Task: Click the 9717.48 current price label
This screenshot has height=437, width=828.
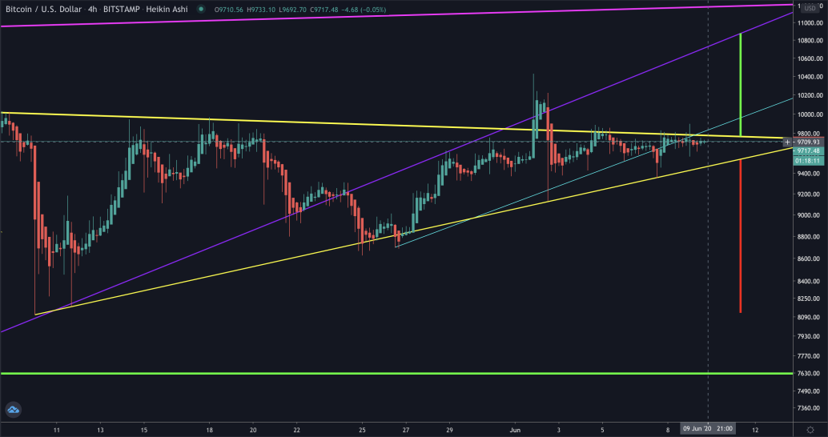Action: click(x=808, y=151)
